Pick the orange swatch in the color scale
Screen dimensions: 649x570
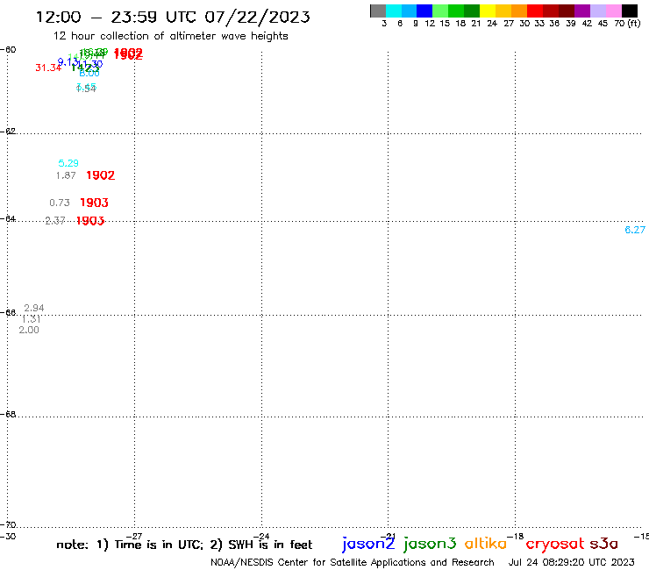(x=519, y=11)
